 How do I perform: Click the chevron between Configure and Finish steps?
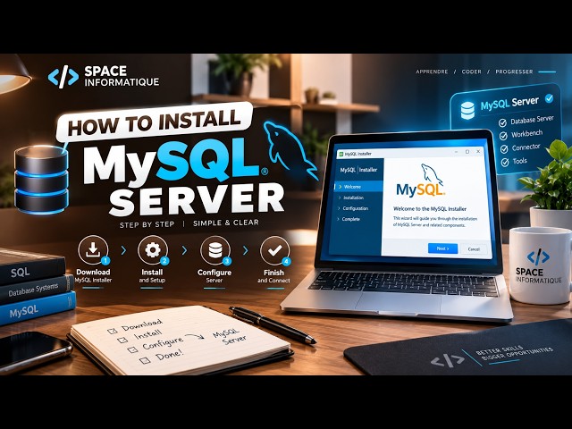coord(245,250)
